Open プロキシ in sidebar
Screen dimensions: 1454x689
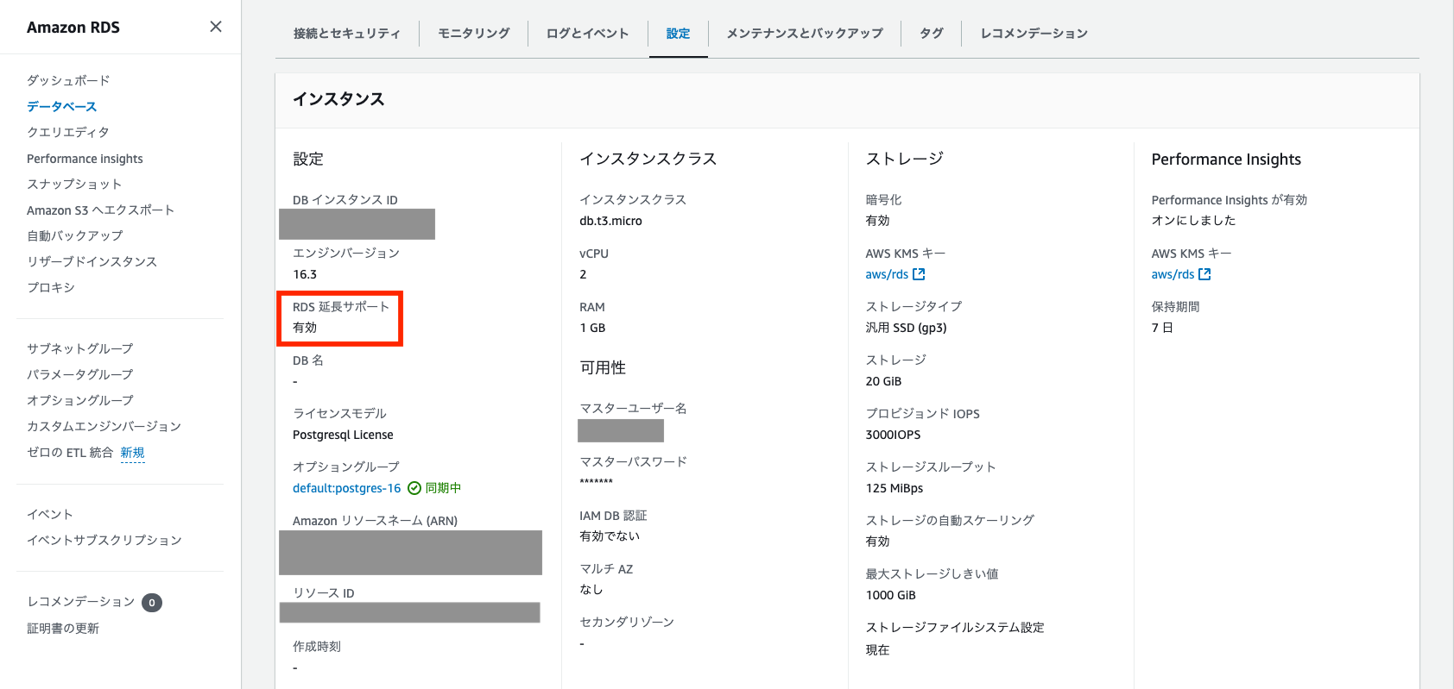click(x=51, y=287)
